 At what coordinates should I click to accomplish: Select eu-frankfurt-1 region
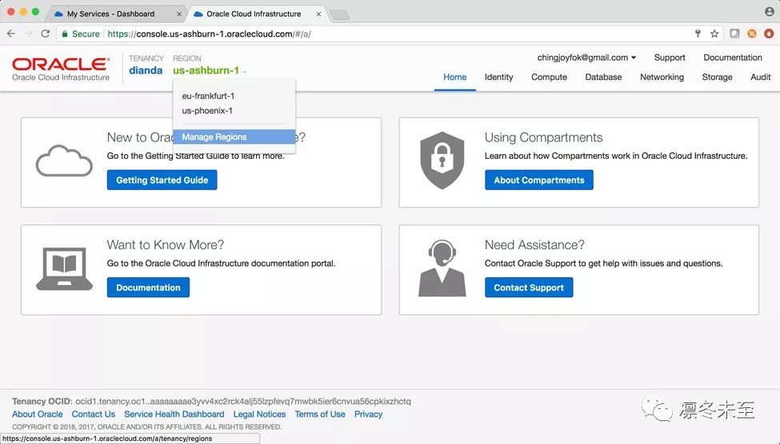pyautogui.click(x=208, y=96)
